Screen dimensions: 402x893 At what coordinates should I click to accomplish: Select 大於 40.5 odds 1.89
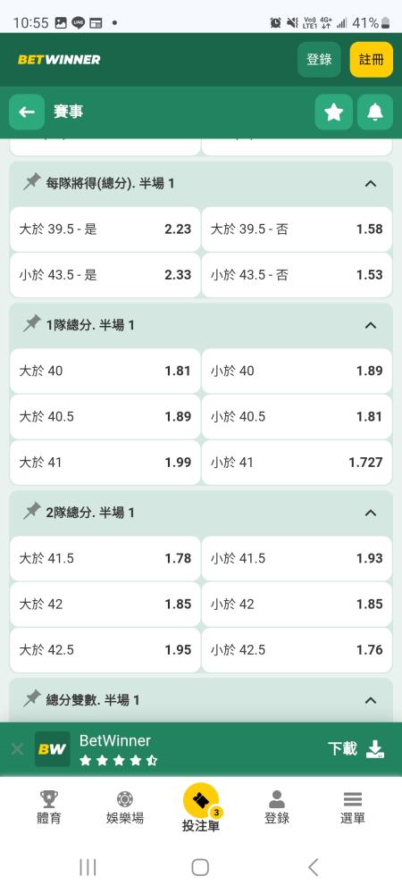tap(105, 416)
